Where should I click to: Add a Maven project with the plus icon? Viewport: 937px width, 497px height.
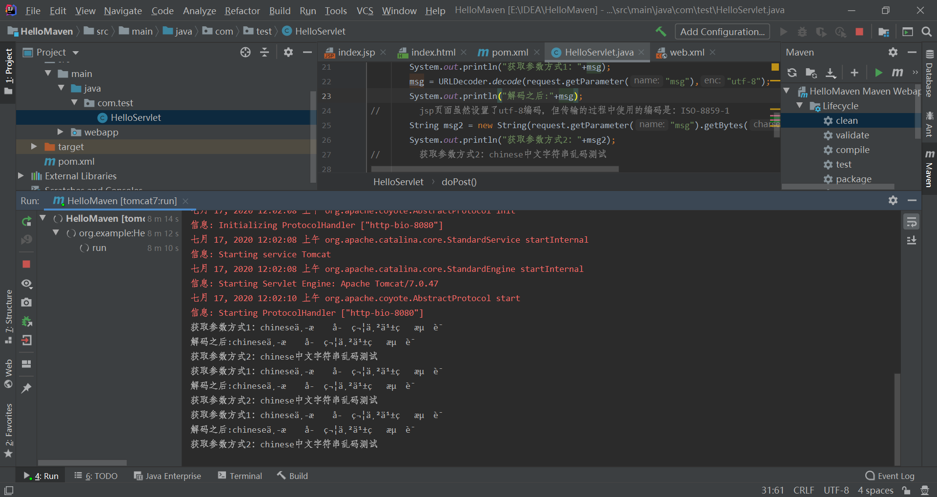855,73
